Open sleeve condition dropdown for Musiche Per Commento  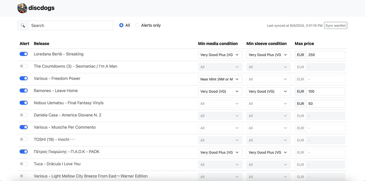pos(269,128)
